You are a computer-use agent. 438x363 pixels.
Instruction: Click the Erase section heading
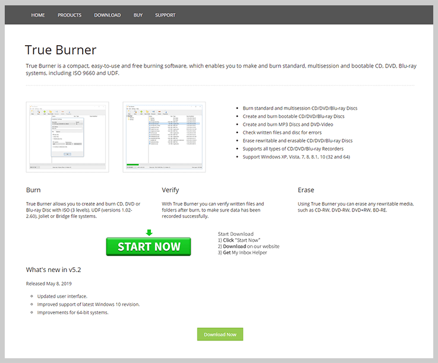click(x=306, y=190)
